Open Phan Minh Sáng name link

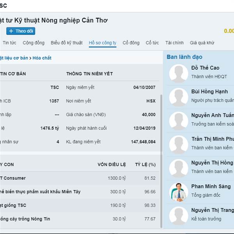click(x=211, y=186)
